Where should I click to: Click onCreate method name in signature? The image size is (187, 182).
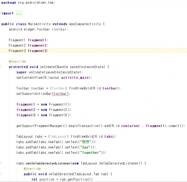(48, 67)
